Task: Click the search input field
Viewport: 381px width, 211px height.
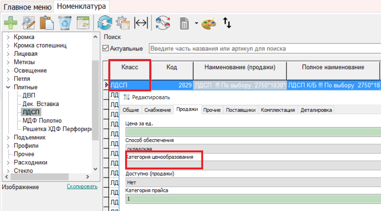Action: pyautogui.click(x=264, y=49)
